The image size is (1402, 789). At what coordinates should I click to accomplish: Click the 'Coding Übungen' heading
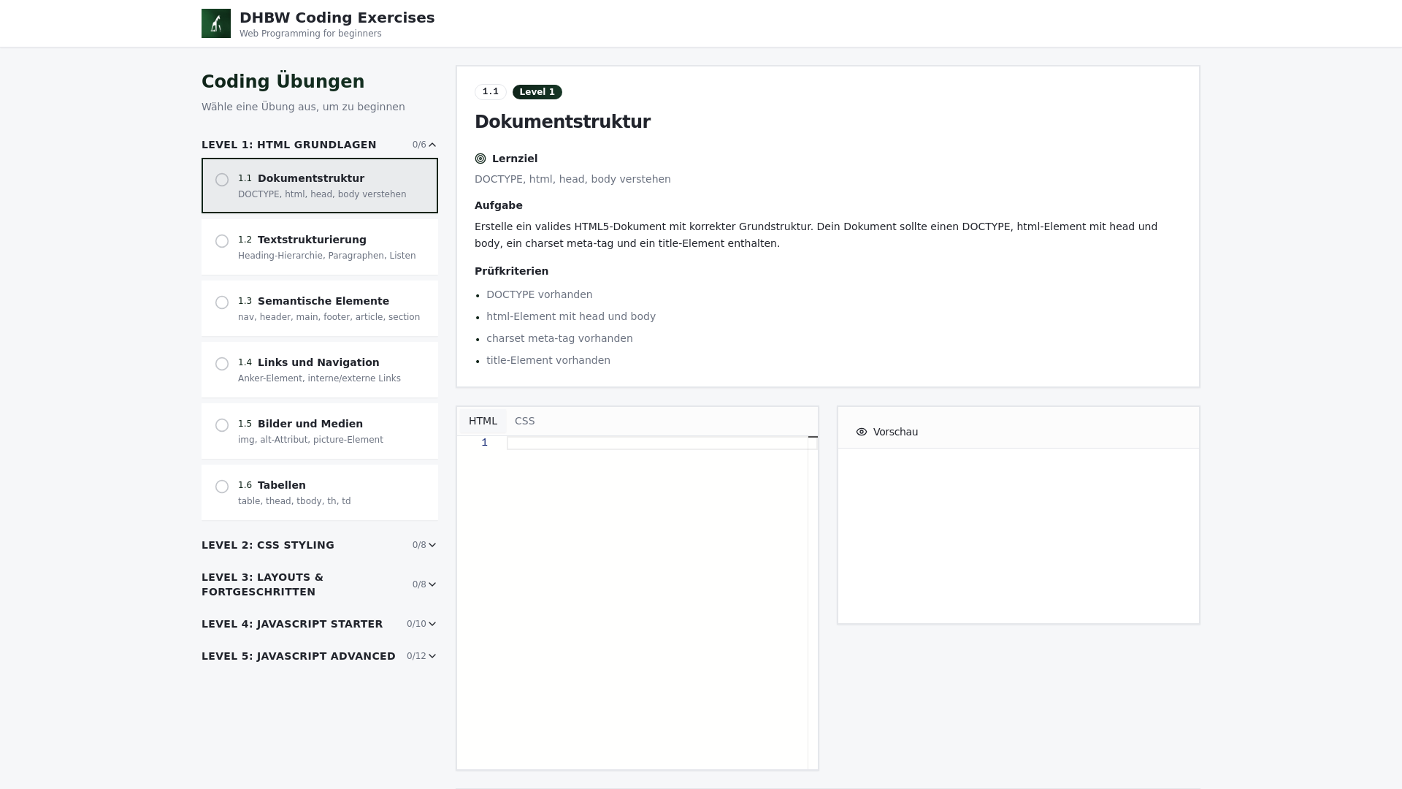click(x=283, y=82)
